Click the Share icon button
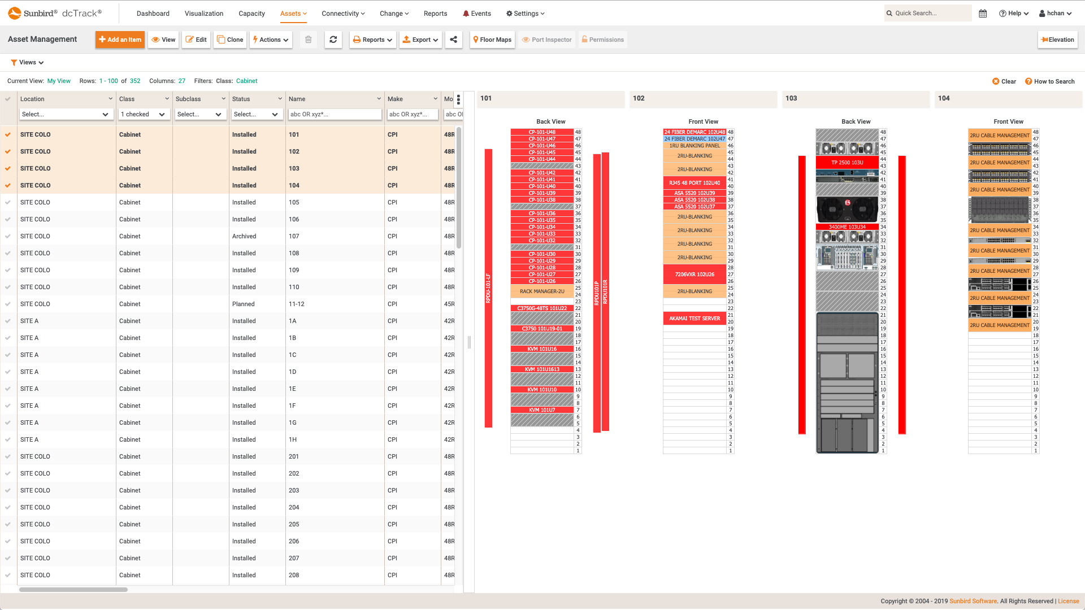The width and height of the screenshot is (1085, 610). pyautogui.click(x=454, y=40)
